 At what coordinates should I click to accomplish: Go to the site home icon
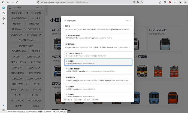tap(10, 8)
